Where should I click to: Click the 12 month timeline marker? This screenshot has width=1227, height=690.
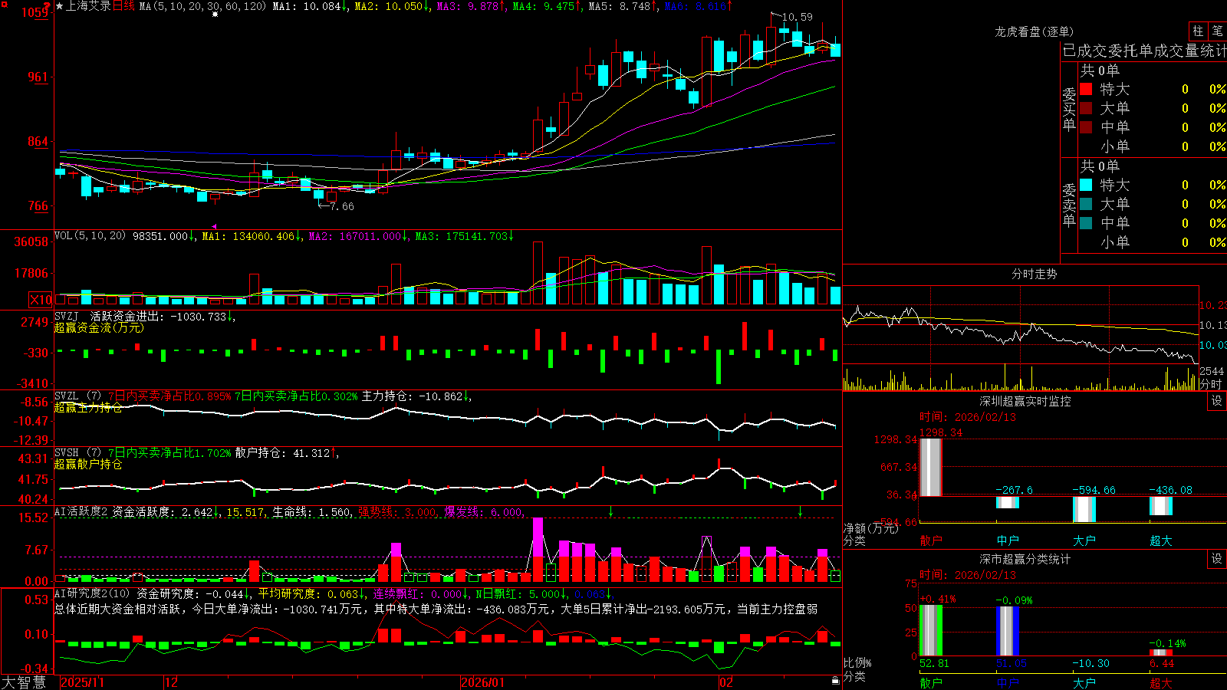coord(172,682)
